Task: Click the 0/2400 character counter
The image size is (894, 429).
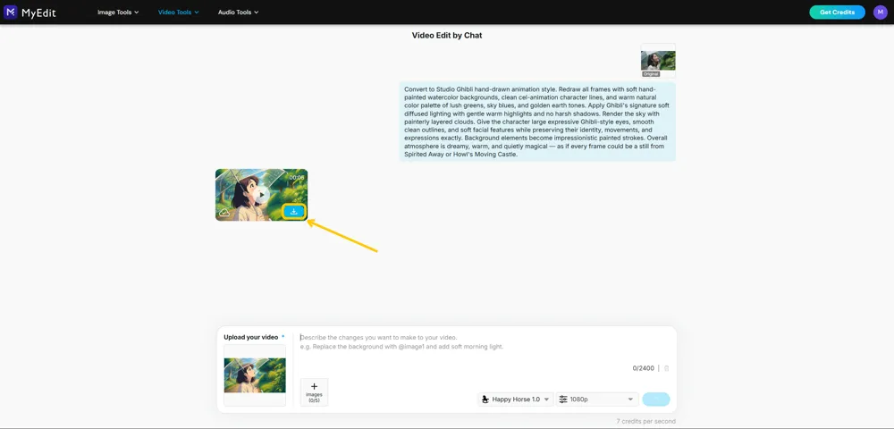Action: click(x=643, y=368)
